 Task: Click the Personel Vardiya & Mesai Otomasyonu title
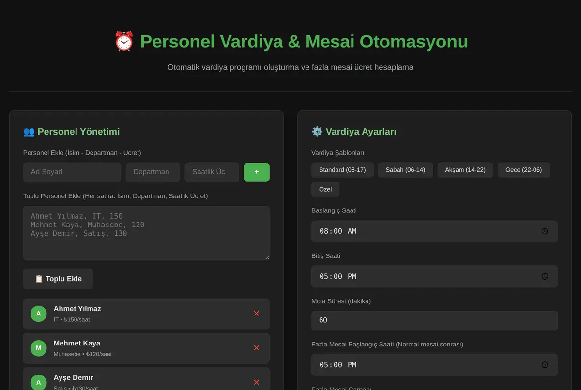pos(304,42)
